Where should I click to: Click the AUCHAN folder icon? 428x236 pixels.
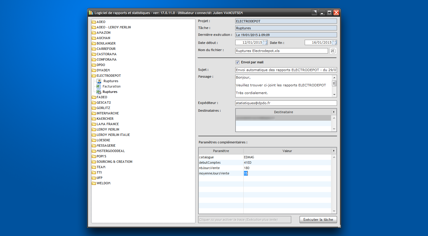(x=94, y=38)
